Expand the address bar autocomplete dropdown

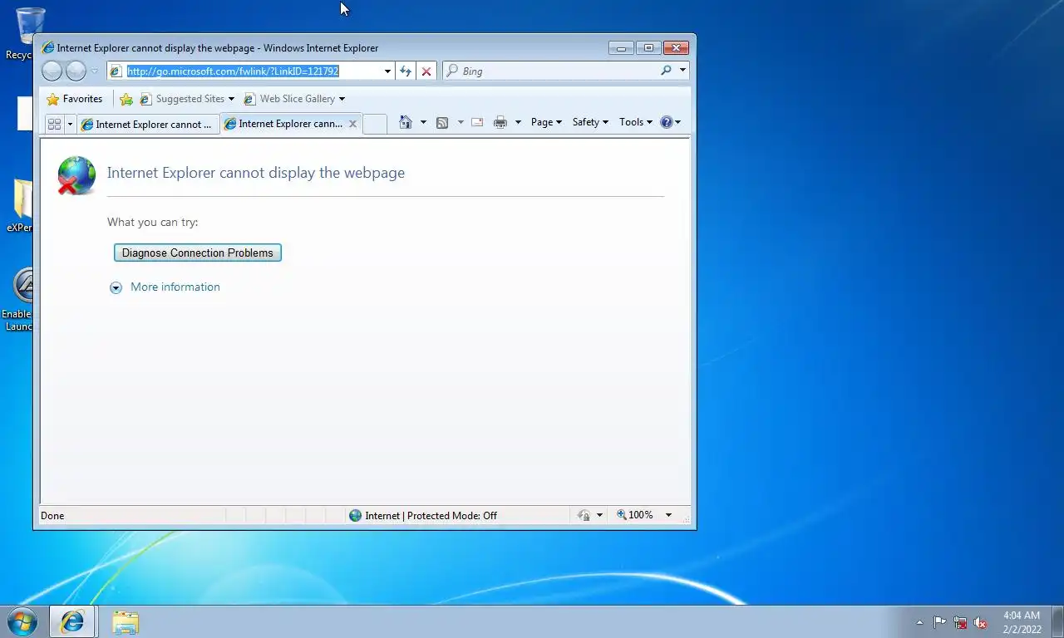coord(387,71)
